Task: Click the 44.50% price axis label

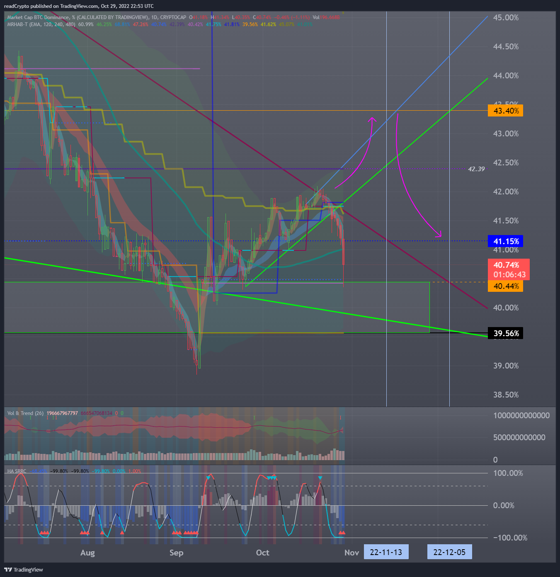Action: pyautogui.click(x=506, y=46)
